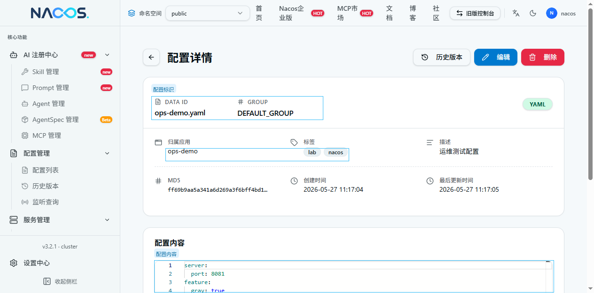Click the NACOS logo

coord(60,13)
